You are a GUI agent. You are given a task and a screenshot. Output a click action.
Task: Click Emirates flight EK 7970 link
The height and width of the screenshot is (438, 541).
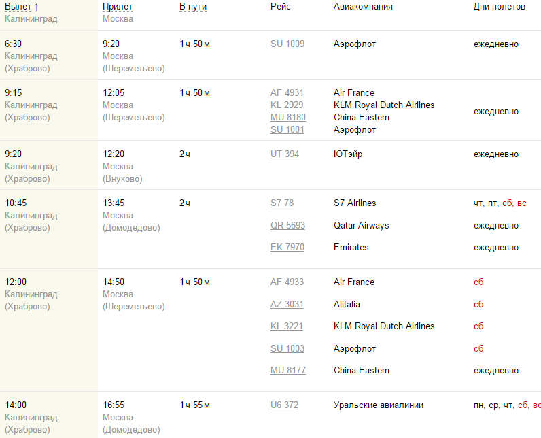287,248
